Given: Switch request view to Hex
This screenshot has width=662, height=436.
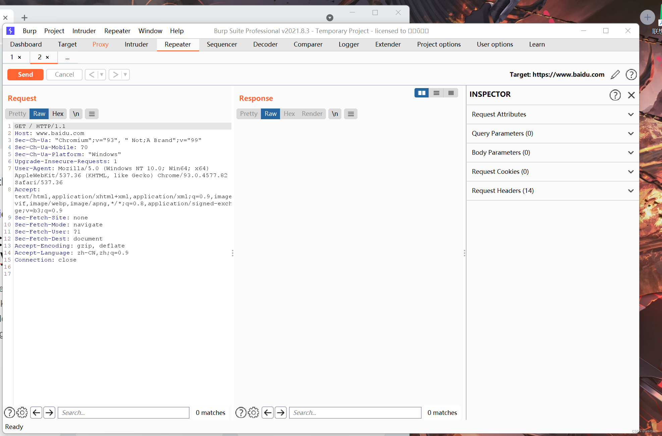Looking at the screenshot, I should [58, 114].
